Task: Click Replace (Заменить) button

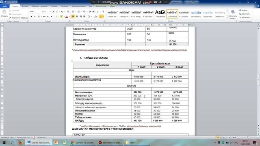Action: 245,14
